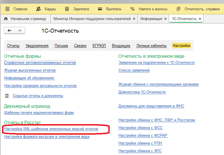Open Диагностика 1С-Отчетности link
The height and width of the screenshot is (155, 224).
click(x=142, y=92)
